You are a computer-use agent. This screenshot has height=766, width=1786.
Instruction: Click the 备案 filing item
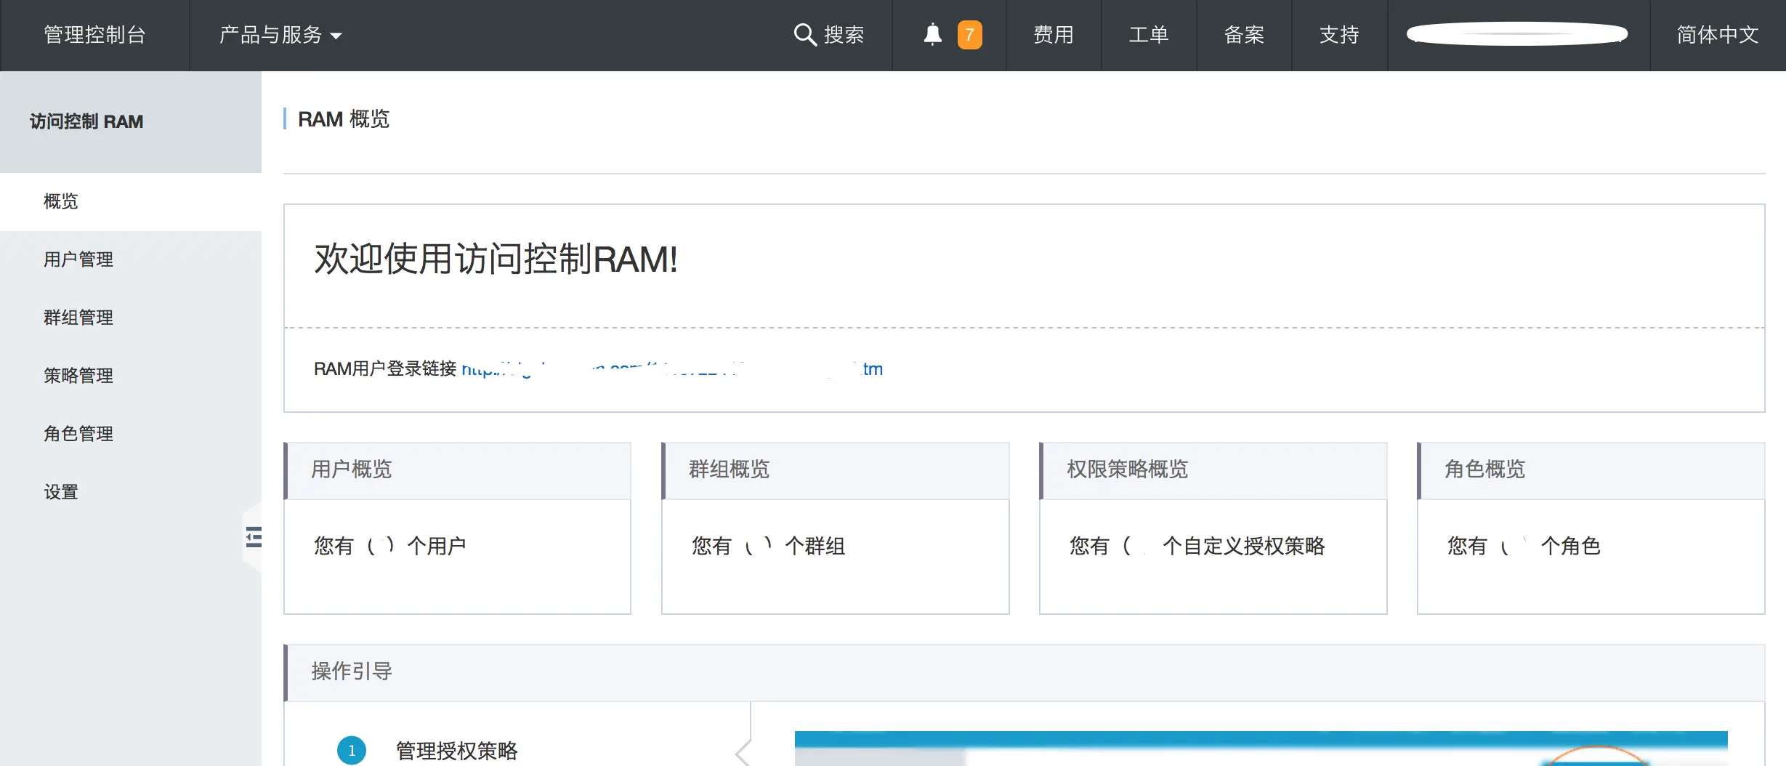[1244, 35]
